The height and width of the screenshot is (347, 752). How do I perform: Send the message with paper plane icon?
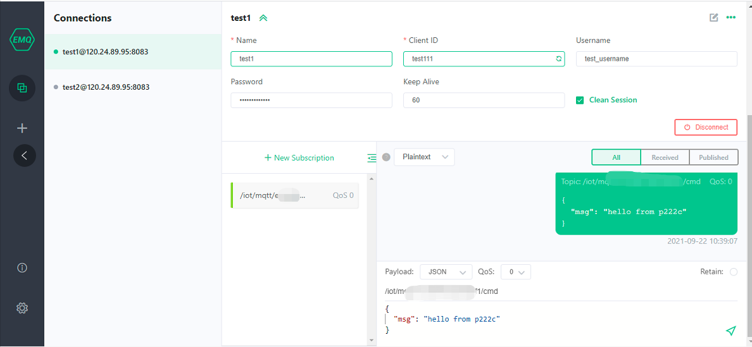click(x=731, y=331)
